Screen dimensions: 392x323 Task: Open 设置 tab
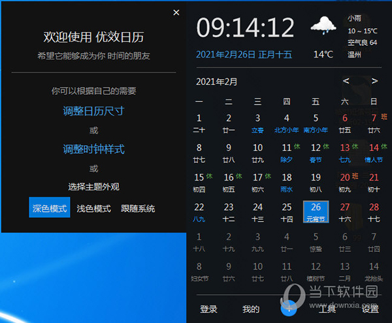tap(370, 309)
